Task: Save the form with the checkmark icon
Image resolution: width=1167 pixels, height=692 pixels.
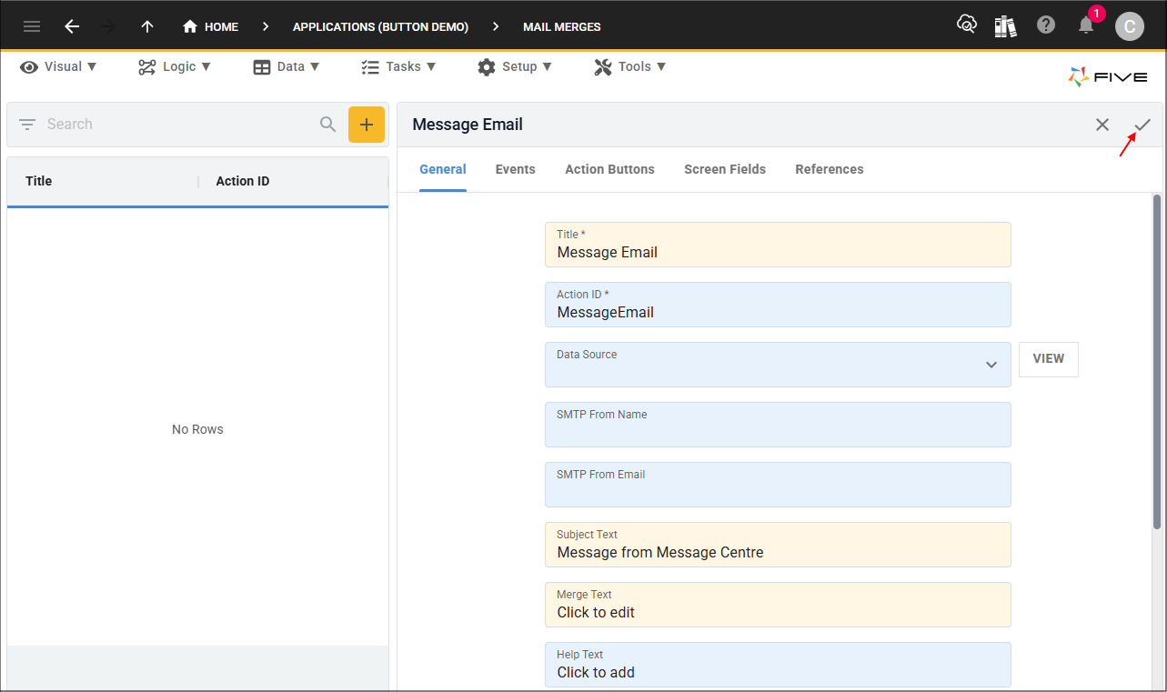Action: (x=1142, y=125)
